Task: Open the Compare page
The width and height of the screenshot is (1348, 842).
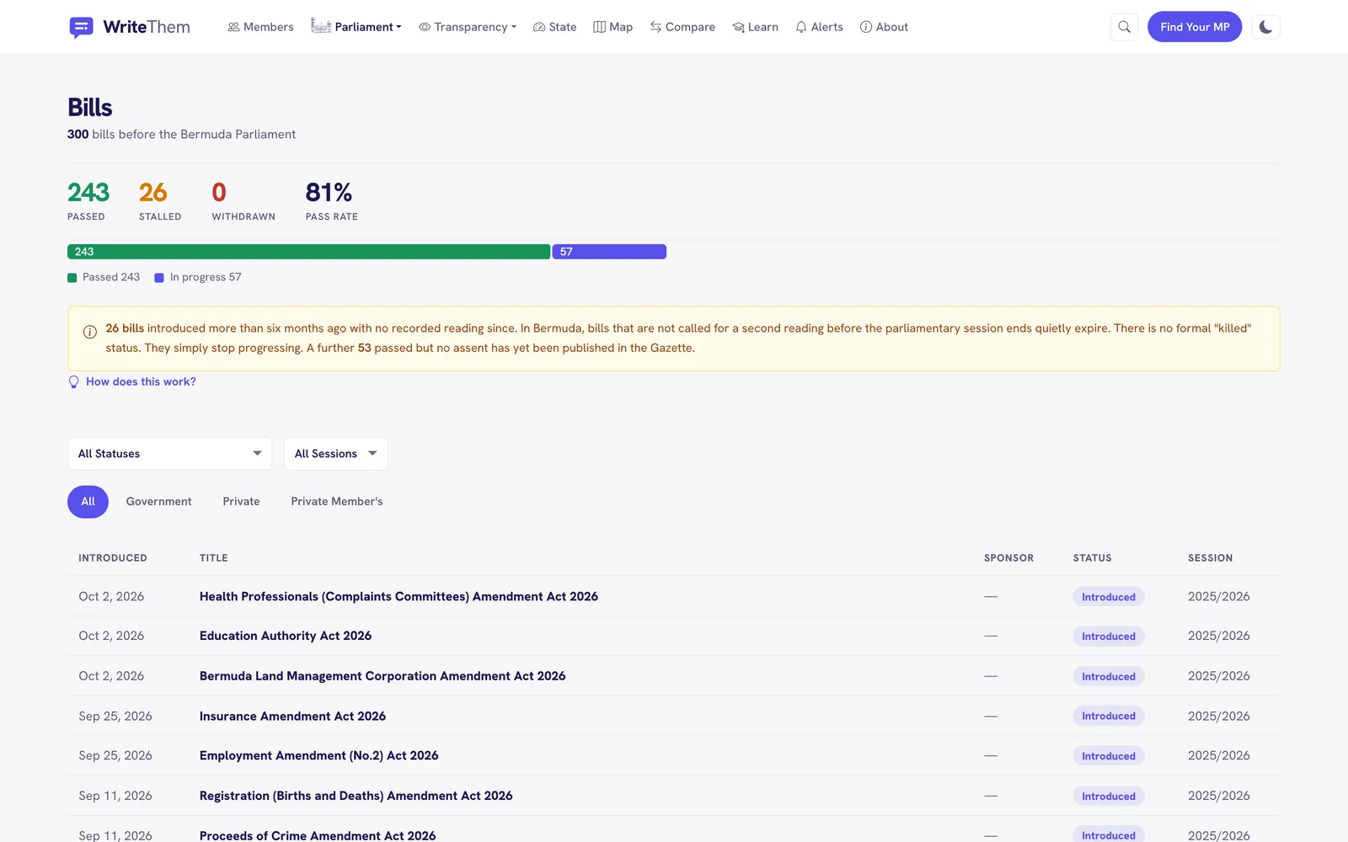Action: coord(682,27)
